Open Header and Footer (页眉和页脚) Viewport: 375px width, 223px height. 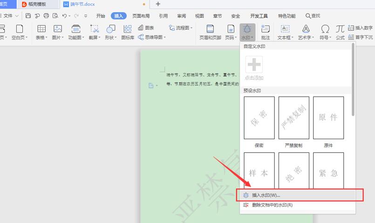pos(210,32)
